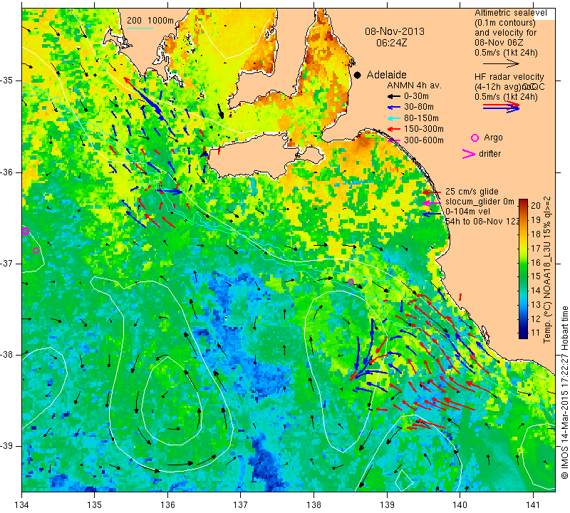Screen dimensions: 570x513
Task: Click the 08-Nov-2013 date label
Action: (x=395, y=31)
